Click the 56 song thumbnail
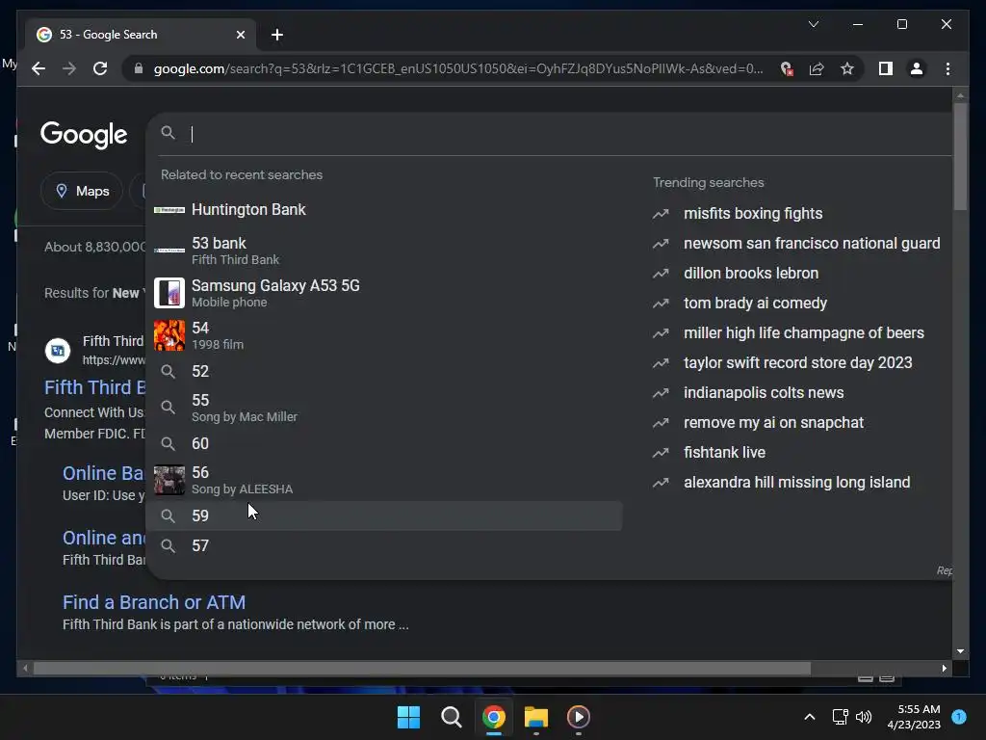The height and width of the screenshot is (740, 986). click(x=169, y=480)
